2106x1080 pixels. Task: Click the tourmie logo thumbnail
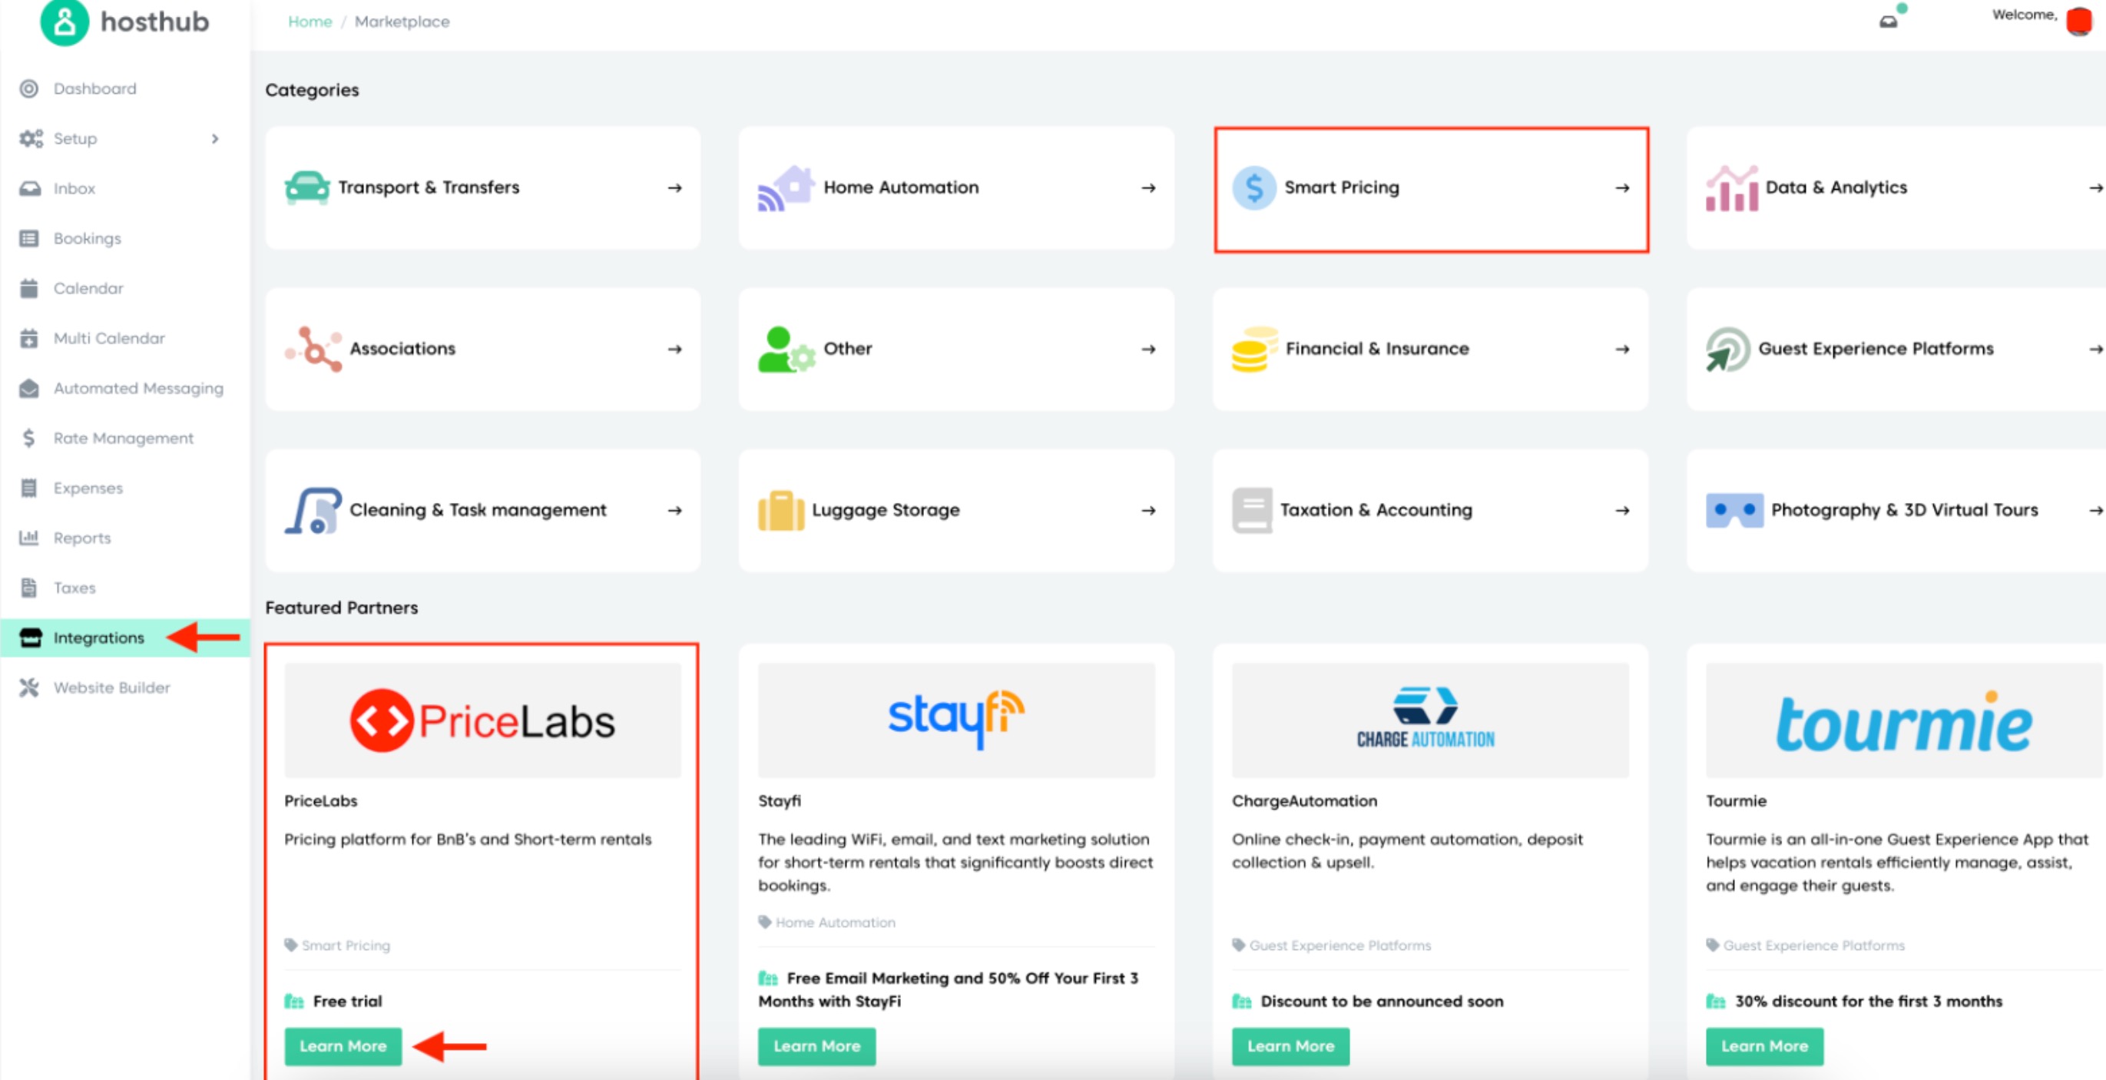[1904, 721]
